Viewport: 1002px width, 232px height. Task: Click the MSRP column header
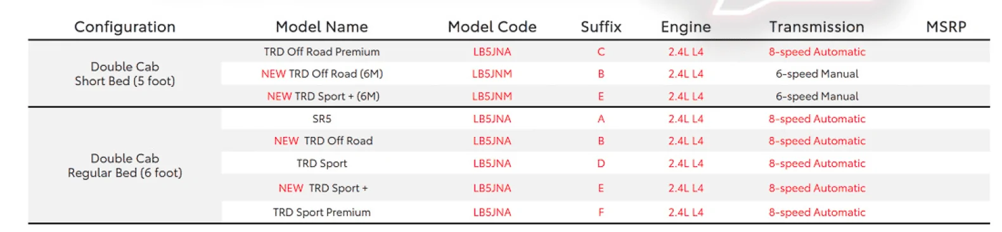946,27
